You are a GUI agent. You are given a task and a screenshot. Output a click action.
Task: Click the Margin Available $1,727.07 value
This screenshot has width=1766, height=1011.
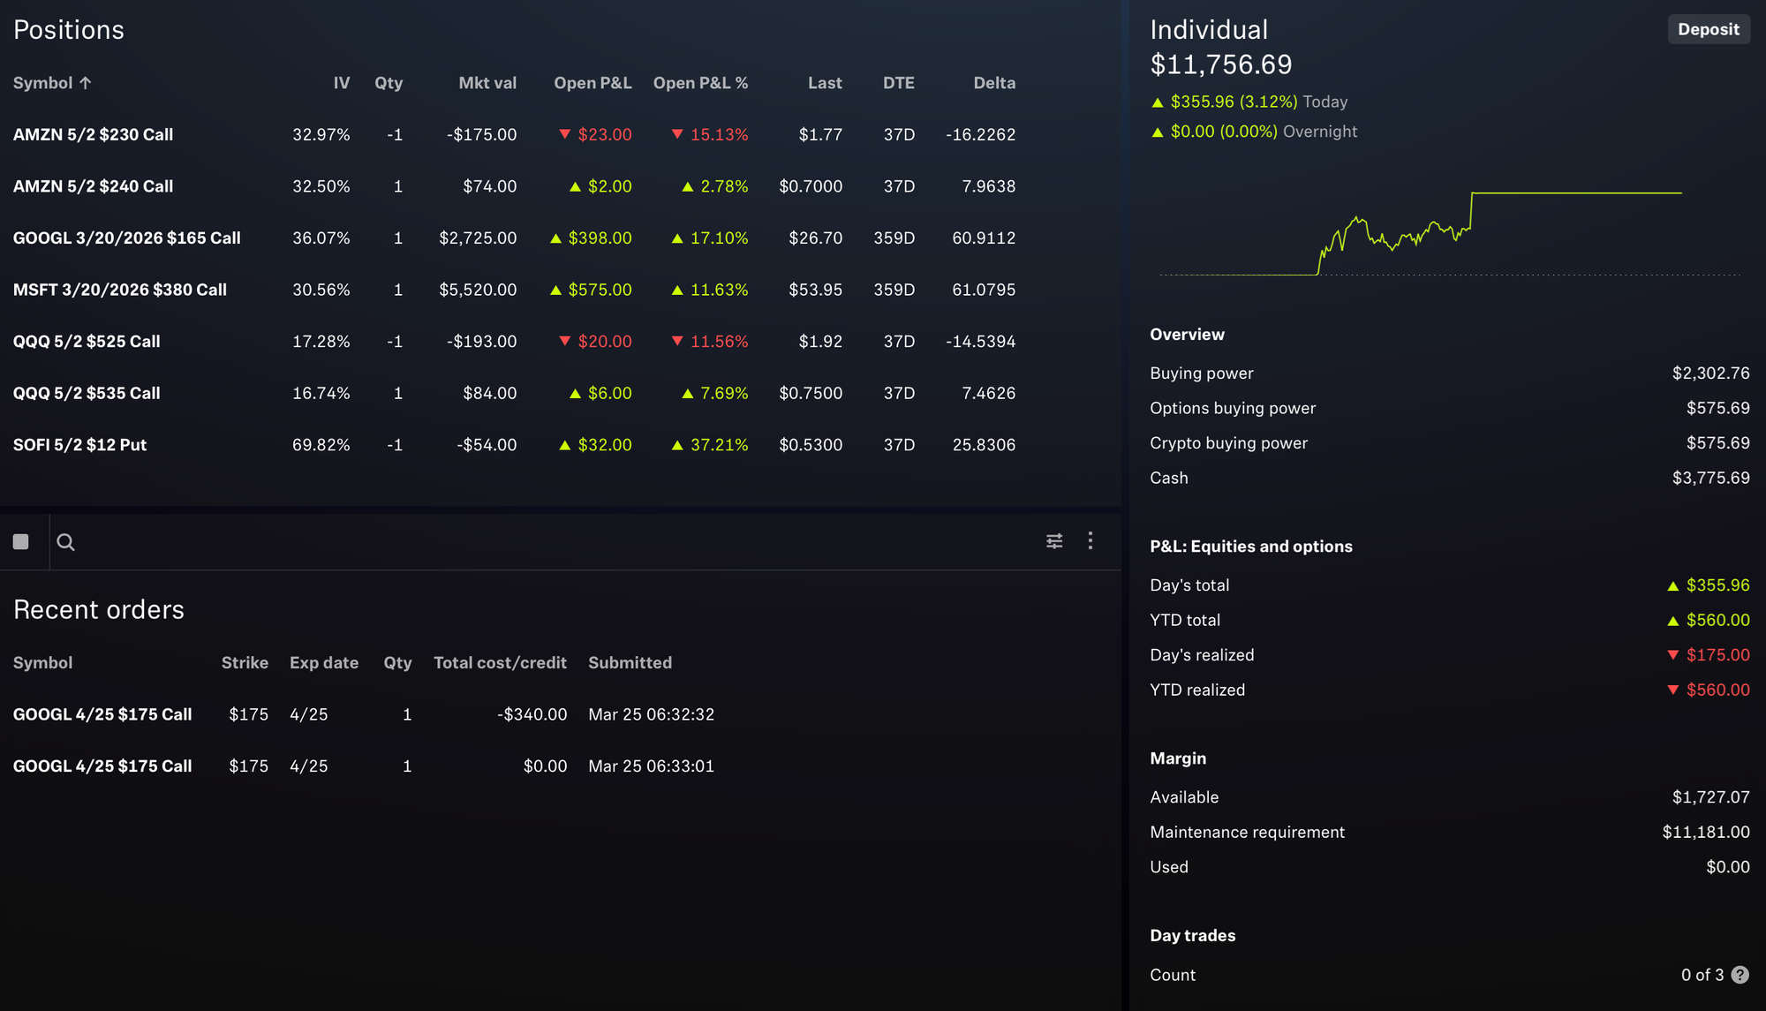(1710, 797)
